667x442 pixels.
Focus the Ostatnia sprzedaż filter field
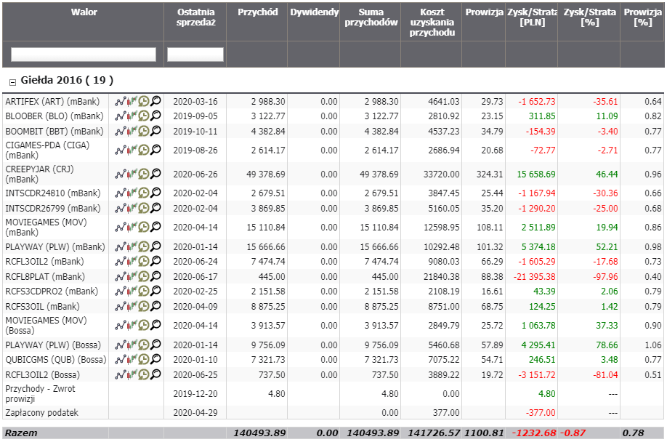point(195,54)
